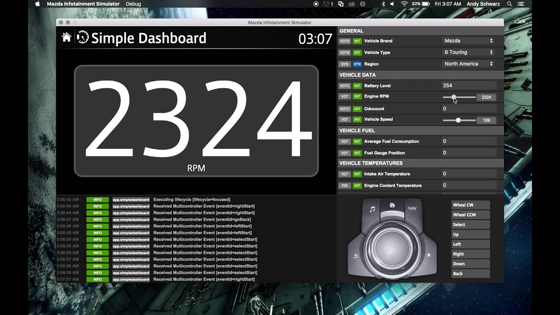Click the Engine Coolant Temperature value field
The image size is (560, 315).
(469, 185)
